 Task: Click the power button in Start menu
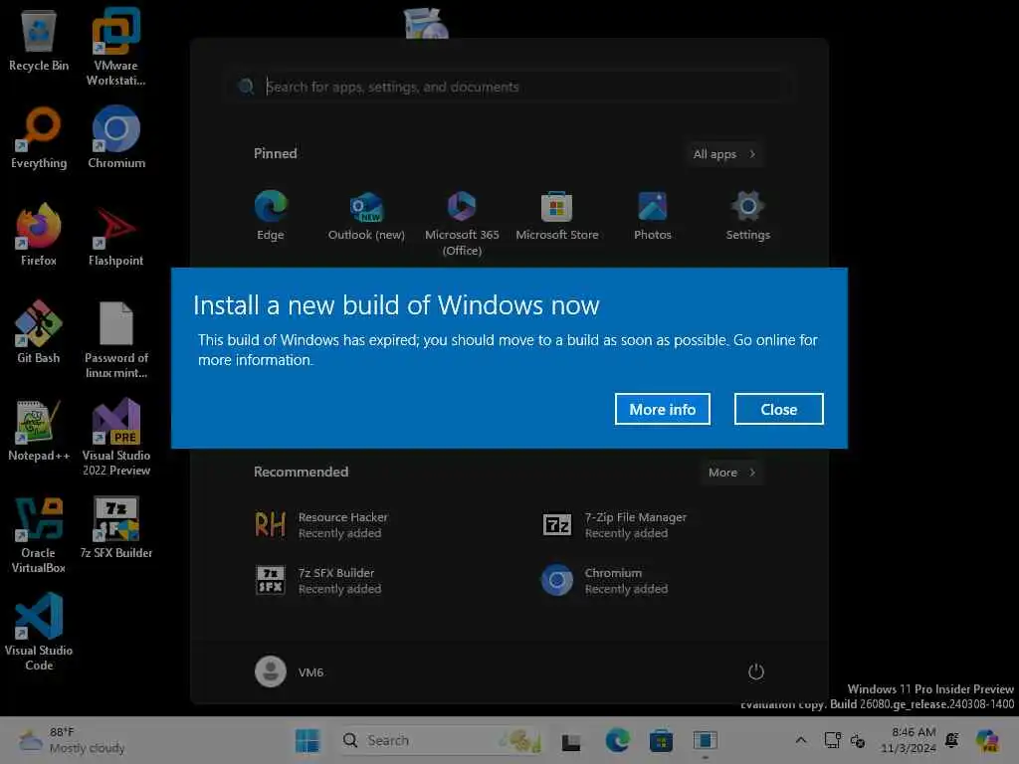click(756, 671)
